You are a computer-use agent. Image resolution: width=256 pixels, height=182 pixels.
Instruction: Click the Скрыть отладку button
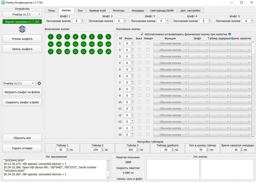coord(22,148)
